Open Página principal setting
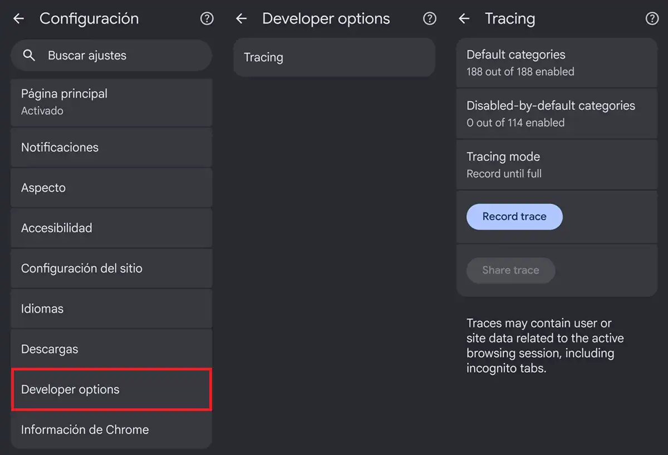668x455 pixels. click(111, 102)
